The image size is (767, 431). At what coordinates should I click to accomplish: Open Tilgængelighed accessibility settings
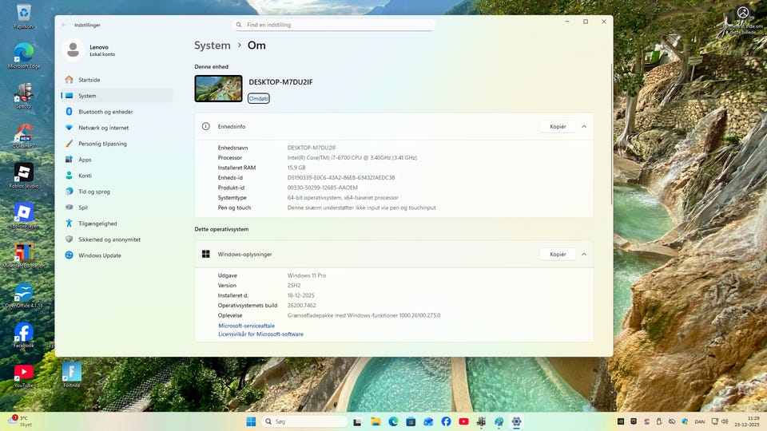pos(97,223)
